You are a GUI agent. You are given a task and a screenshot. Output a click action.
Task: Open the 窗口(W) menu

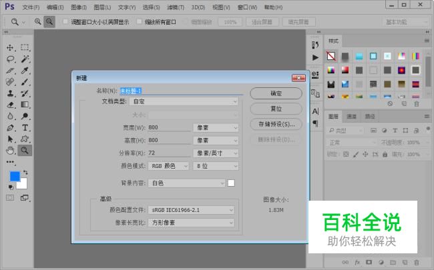click(248, 7)
